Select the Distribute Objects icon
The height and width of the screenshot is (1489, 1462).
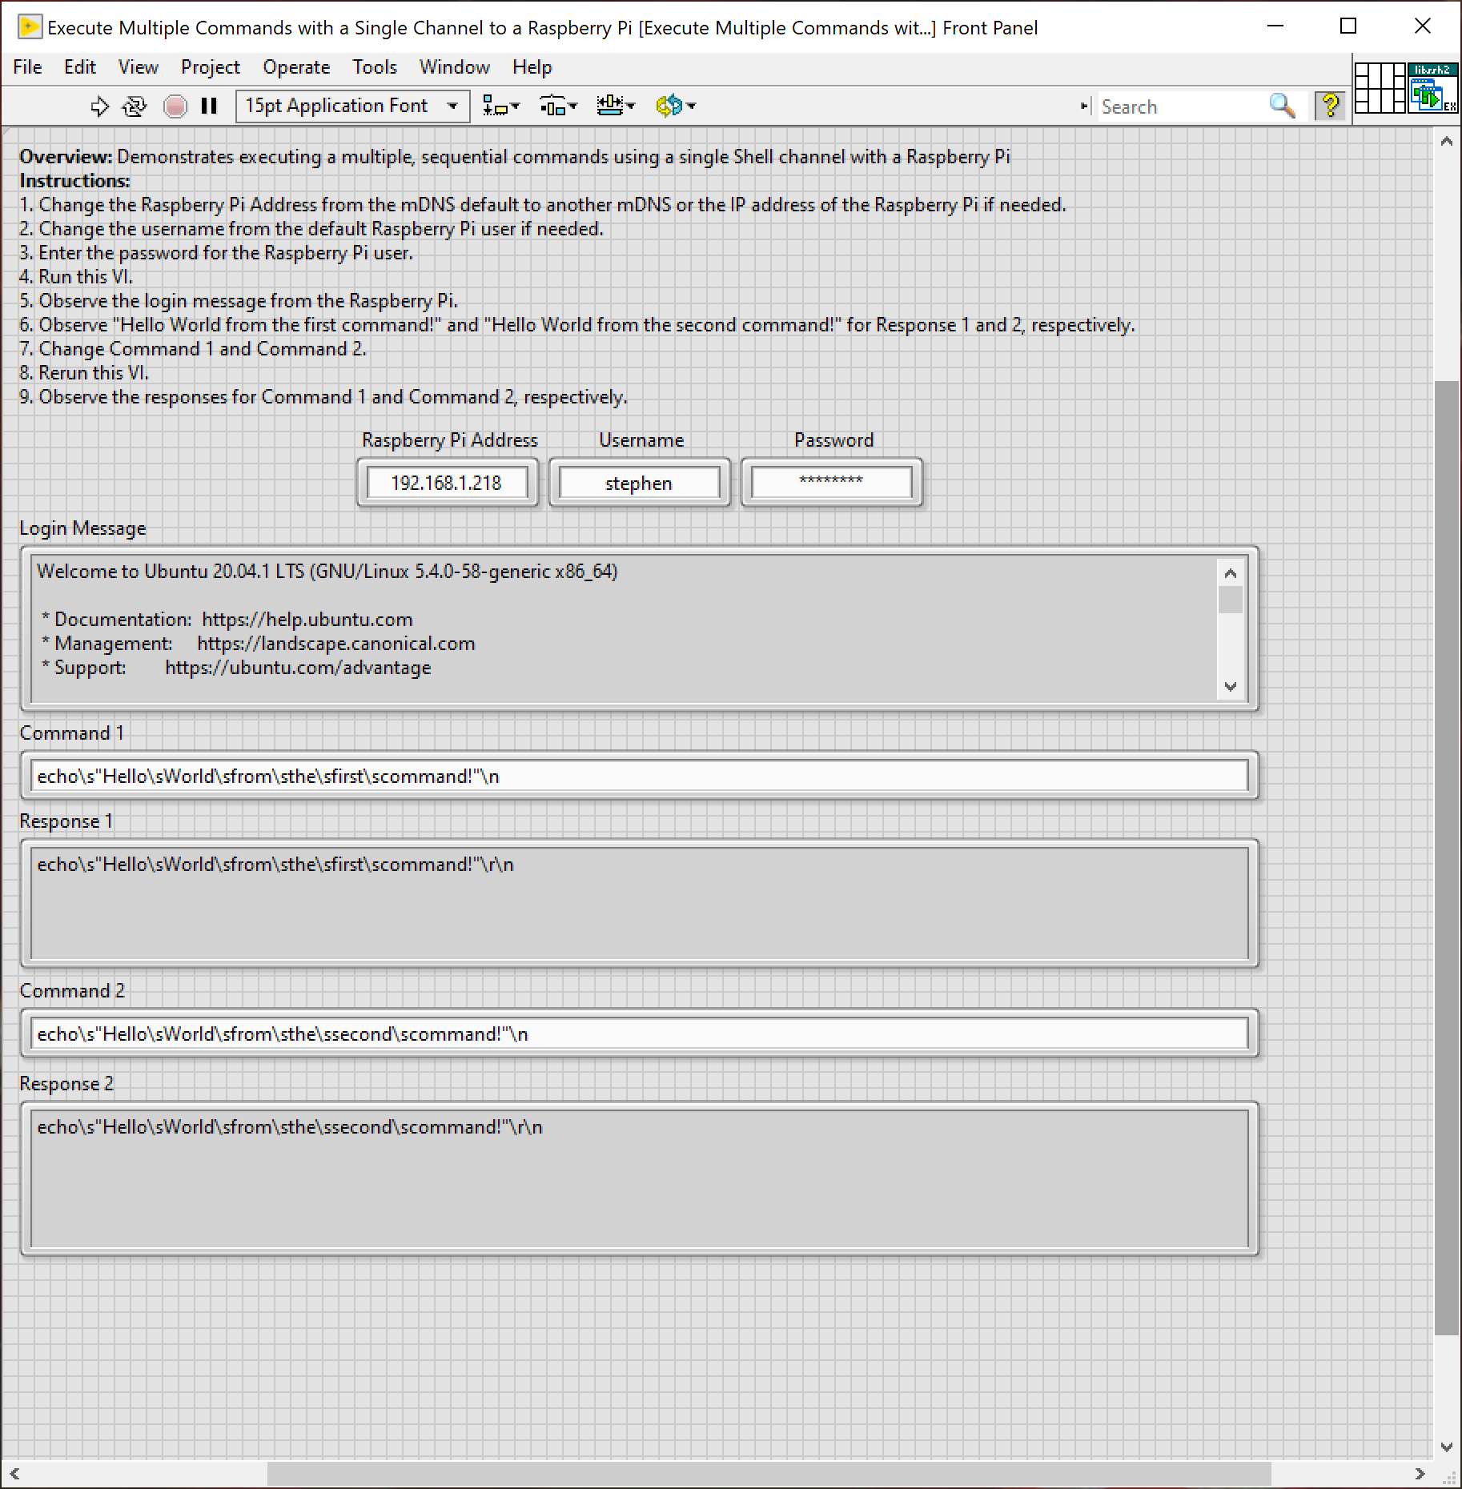coord(553,106)
